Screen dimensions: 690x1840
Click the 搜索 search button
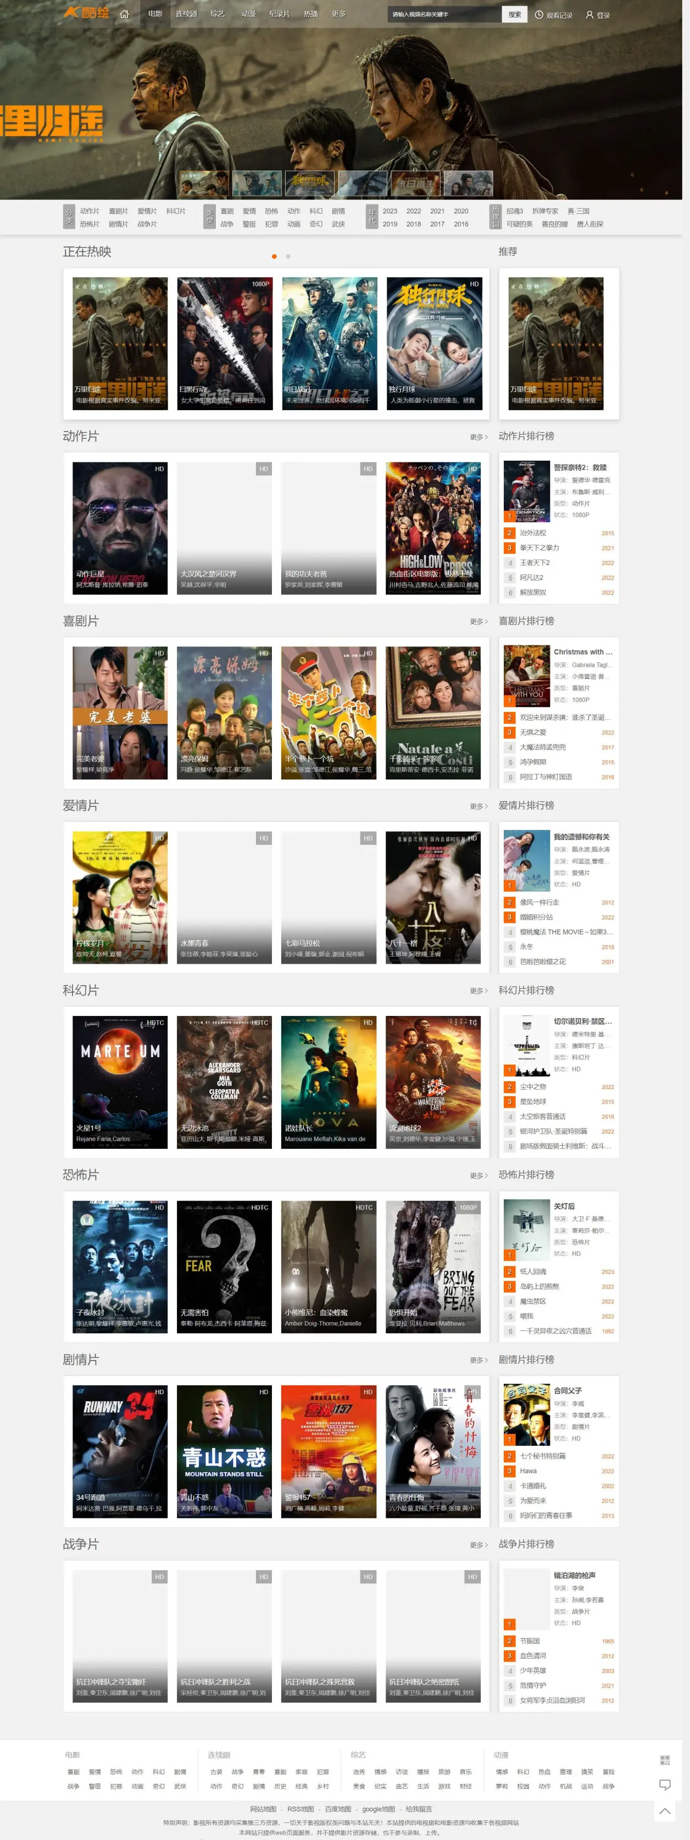coord(514,14)
